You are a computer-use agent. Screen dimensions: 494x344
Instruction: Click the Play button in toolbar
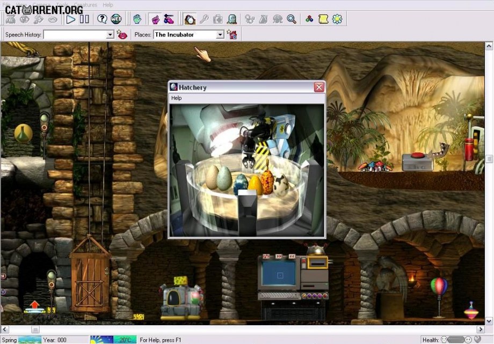click(70, 19)
